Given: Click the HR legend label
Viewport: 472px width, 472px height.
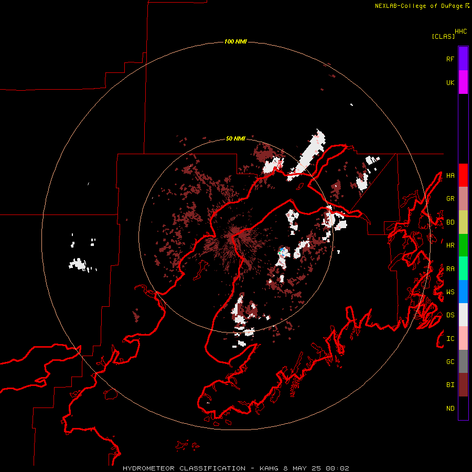Looking at the screenshot, I should click(x=450, y=245).
